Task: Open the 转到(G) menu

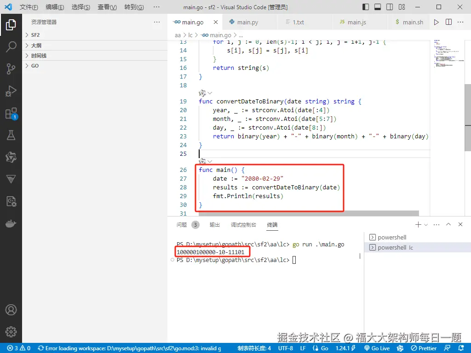Action: pos(134,7)
